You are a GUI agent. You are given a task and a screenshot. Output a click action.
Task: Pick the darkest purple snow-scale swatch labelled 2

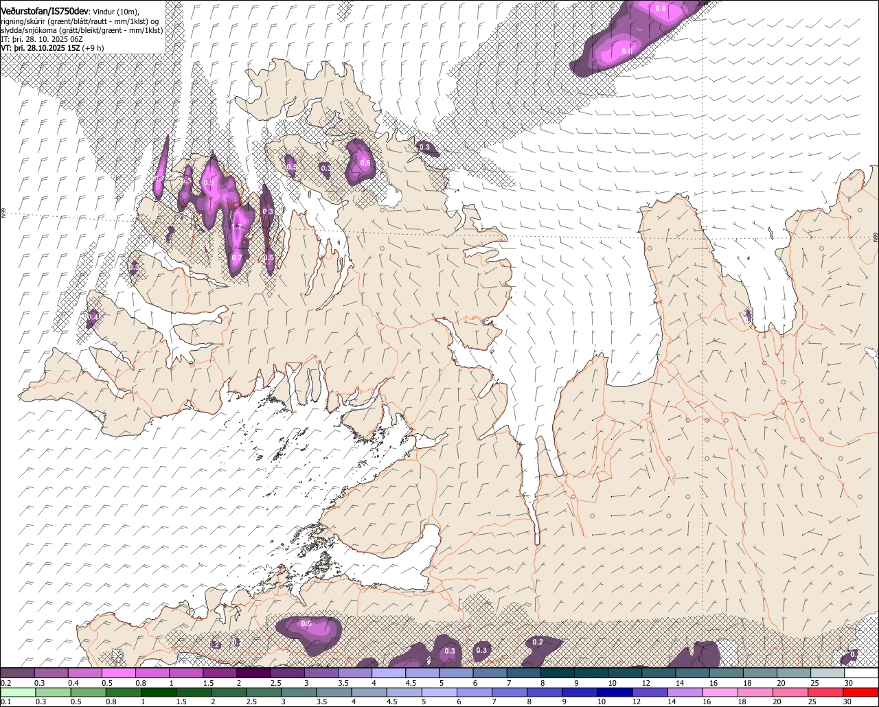pyautogui.click(x=253, y=673)
